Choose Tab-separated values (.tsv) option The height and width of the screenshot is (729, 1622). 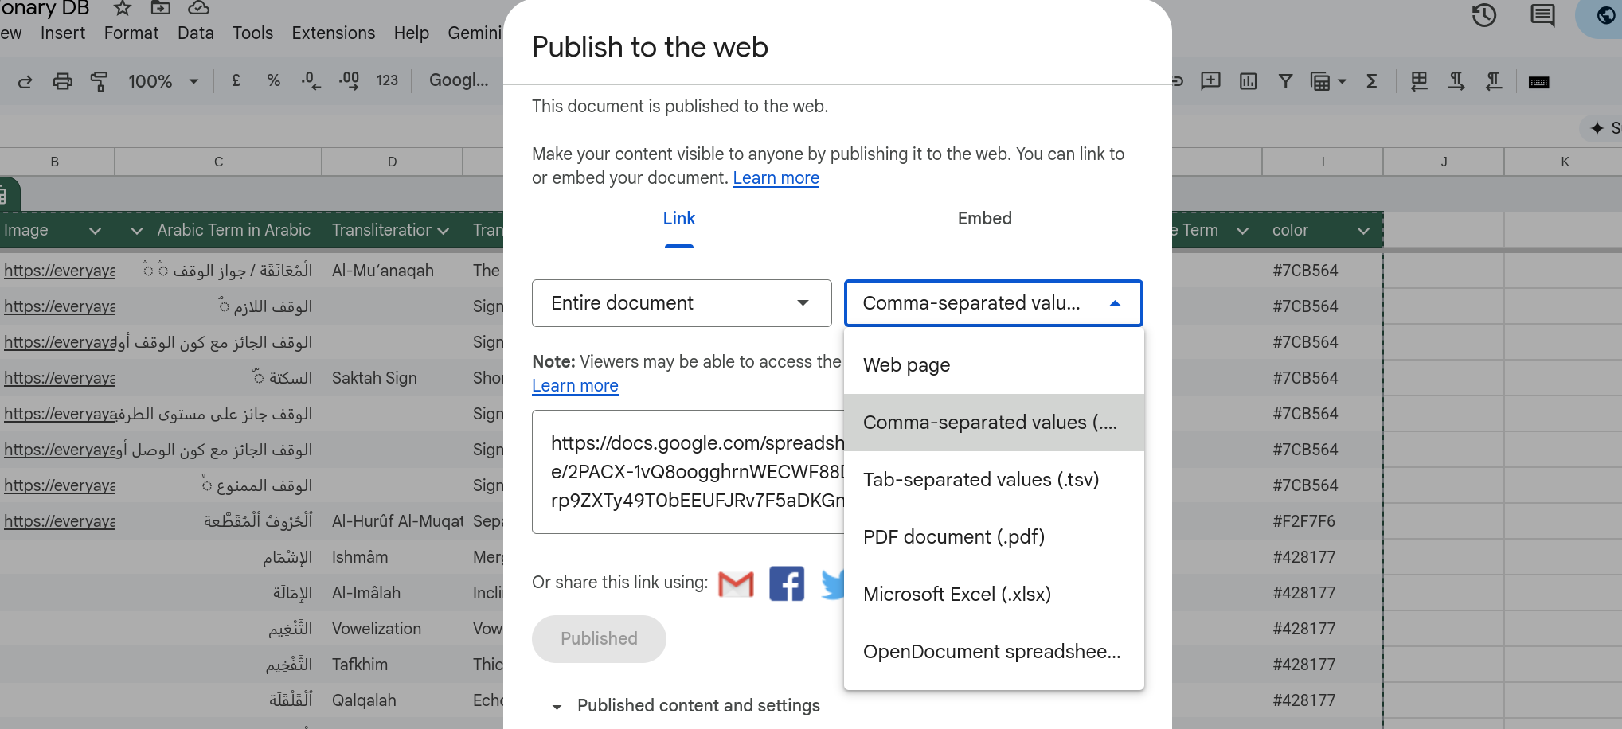(x=980, y=480)
